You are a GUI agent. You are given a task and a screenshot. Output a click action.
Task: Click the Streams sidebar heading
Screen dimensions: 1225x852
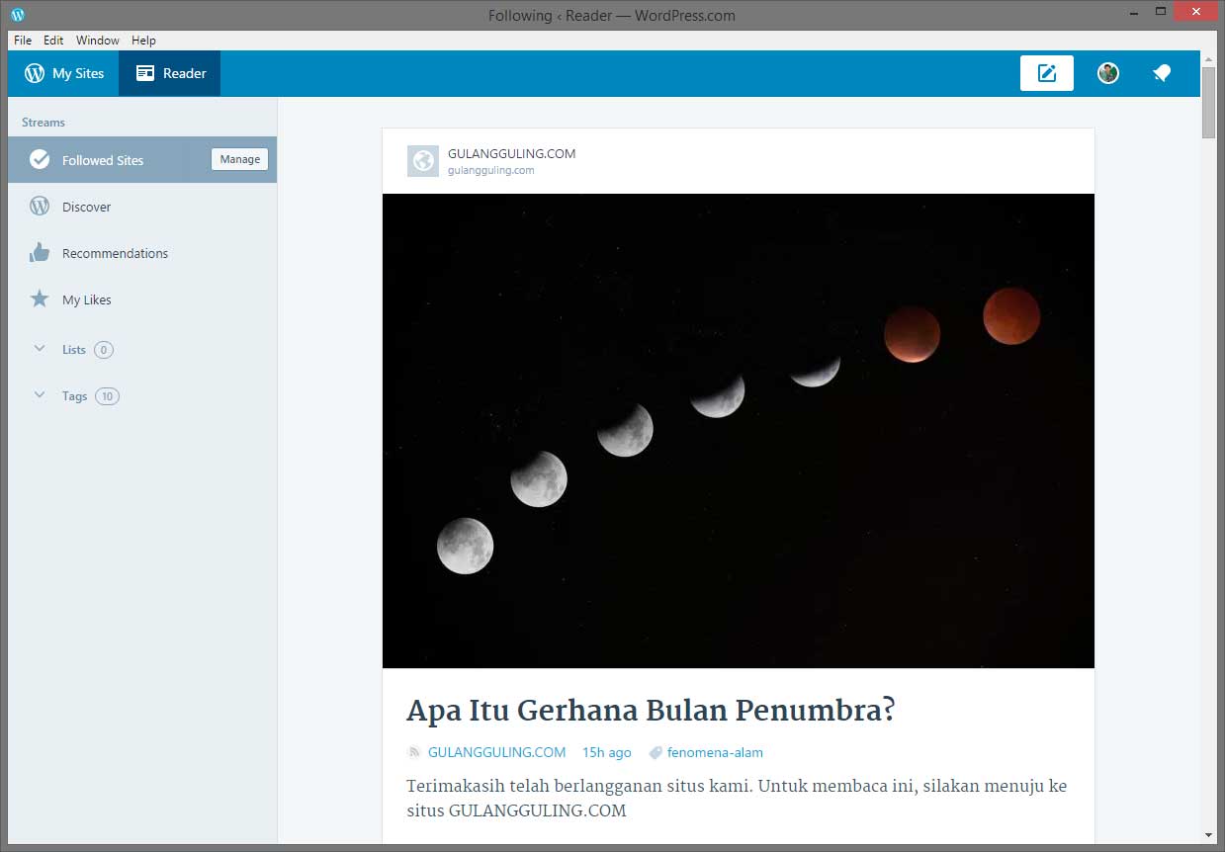coord(44,123)
